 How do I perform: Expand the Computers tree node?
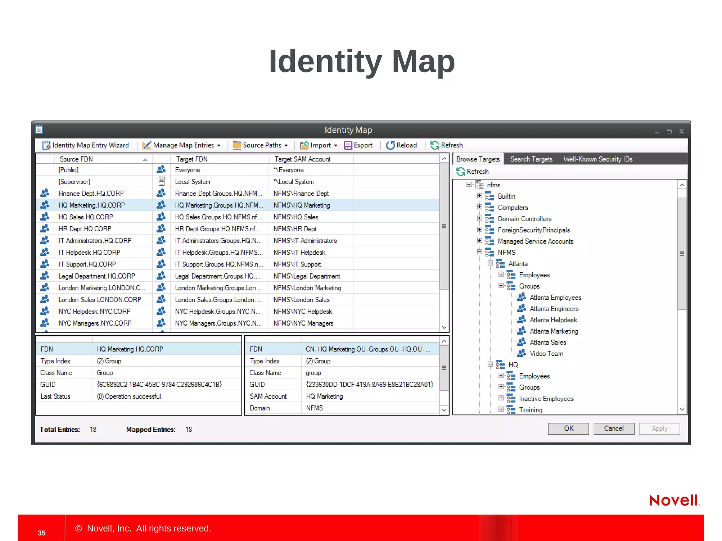pos(479,207)
